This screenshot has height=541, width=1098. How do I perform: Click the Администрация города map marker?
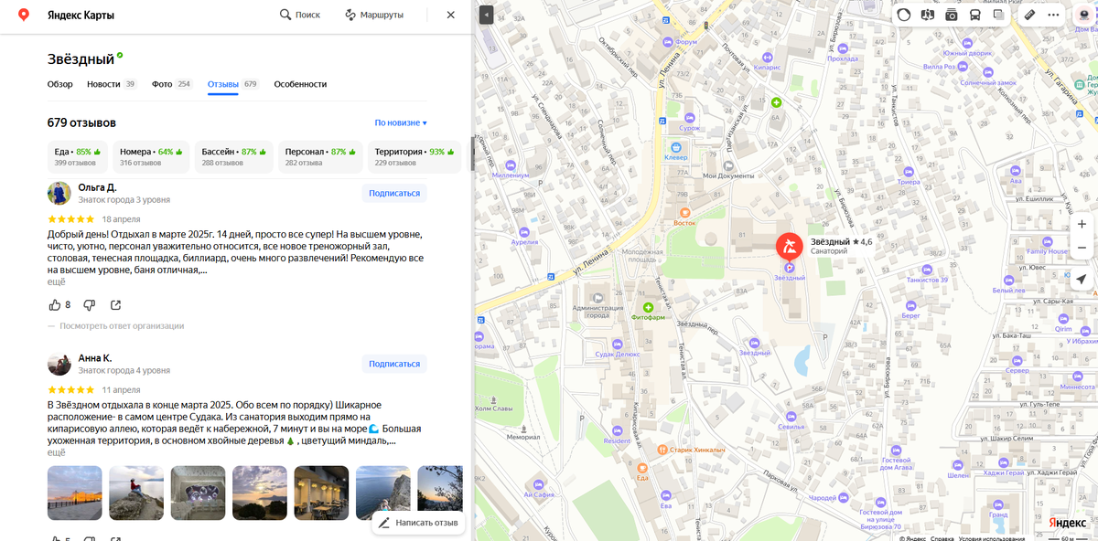pyautogui.click(x=599, y=298)
